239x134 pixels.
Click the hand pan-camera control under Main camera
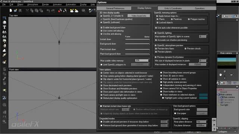220,74
